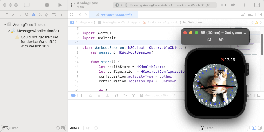
Task: Open the navigator filter options menu
Action: 6,128
